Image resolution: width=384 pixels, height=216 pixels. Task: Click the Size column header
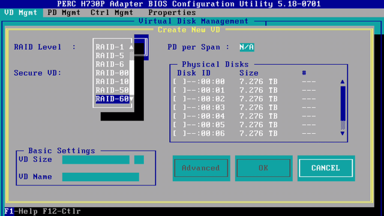249,73
